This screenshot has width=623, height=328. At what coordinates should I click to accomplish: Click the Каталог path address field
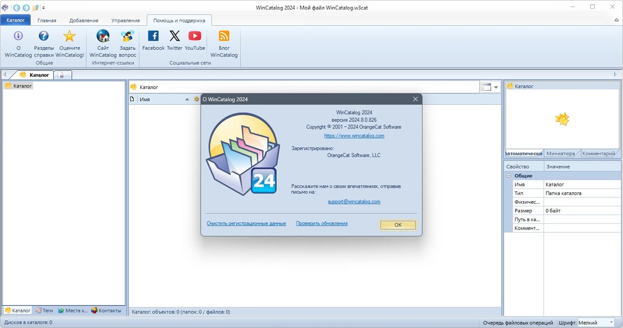[x=304, y=87]
